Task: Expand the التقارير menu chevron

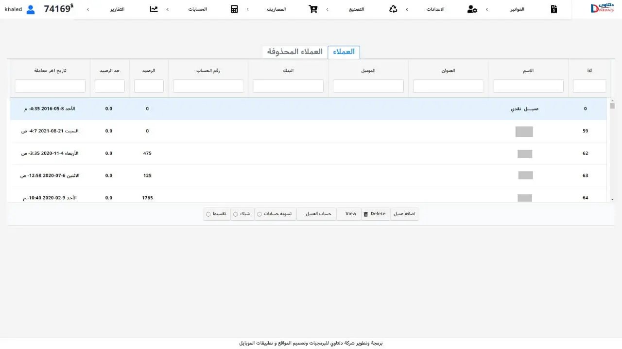Action: 87,9
